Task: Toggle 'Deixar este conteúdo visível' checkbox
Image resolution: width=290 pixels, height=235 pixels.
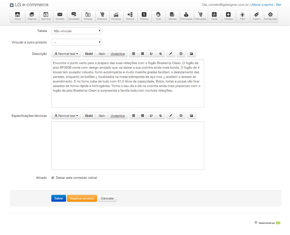Action: [53, 178]
